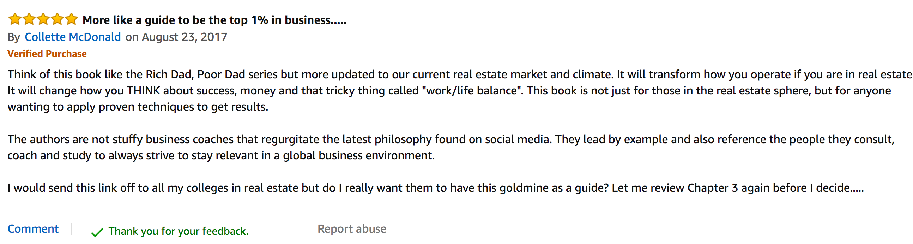Image resolution: width=913 pixels, height=244 pixels.
Task: Click the second gold rating star
Action: point(29,19)
